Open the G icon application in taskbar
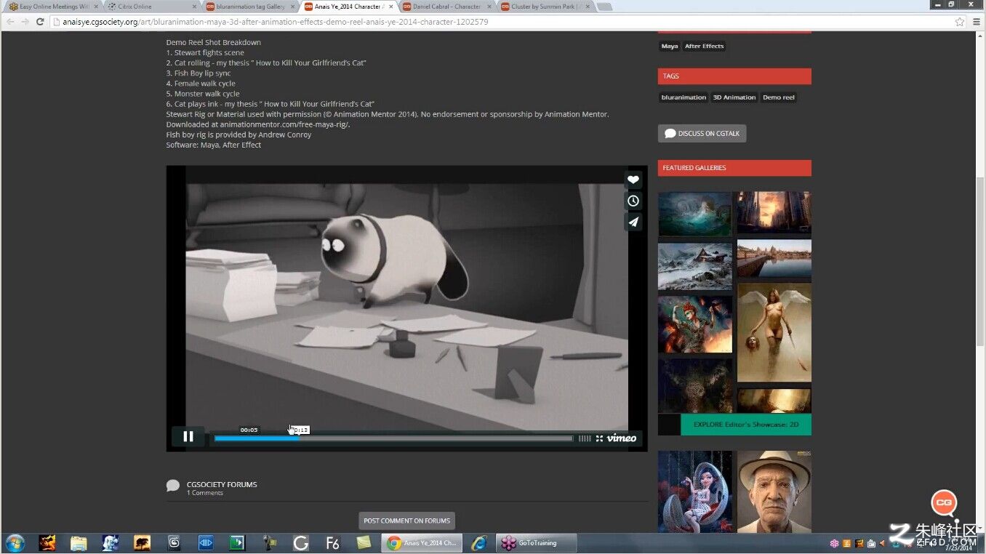986x554 pixels. [x=300, y=543]
